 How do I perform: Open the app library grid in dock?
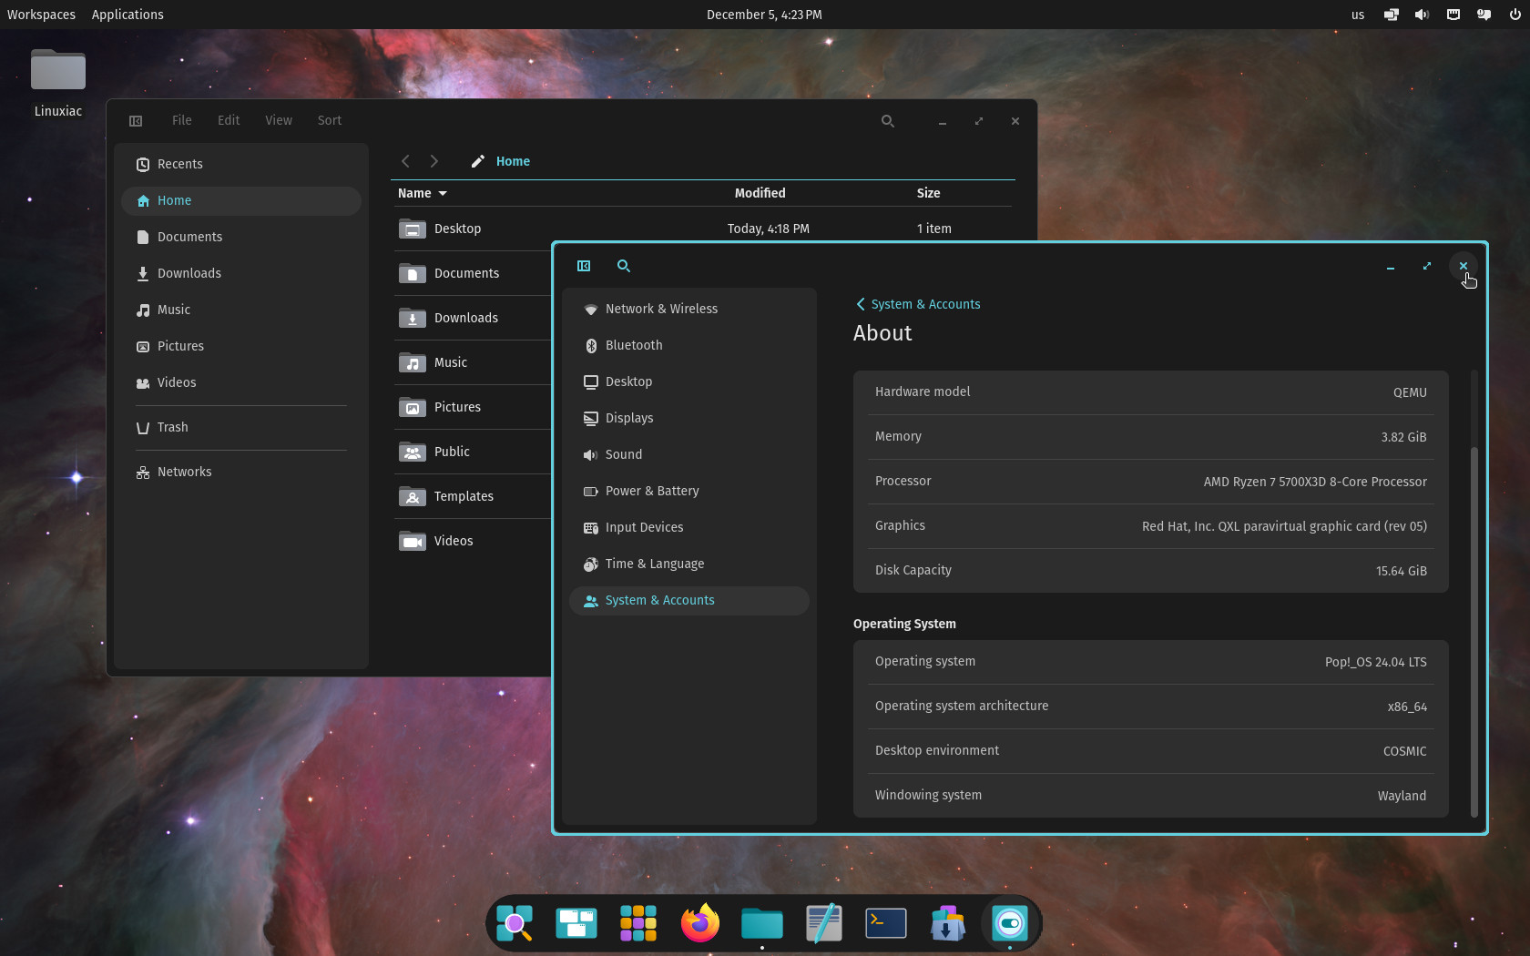(638, 923)
